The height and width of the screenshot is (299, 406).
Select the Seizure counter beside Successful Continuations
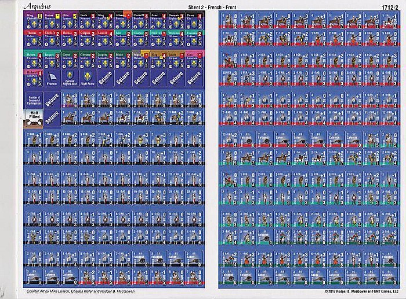52,100
